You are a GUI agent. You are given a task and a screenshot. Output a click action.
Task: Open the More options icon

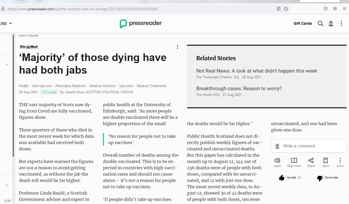(340, 162)
